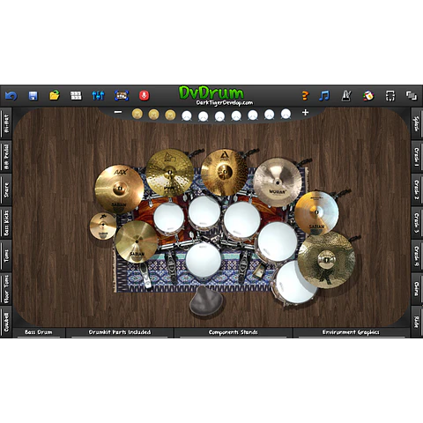Image resolution: width=423 pixels, height=423 pixels.
Task: Open a kit using the yellow folder icon
Action: click(x=55, y=95)
